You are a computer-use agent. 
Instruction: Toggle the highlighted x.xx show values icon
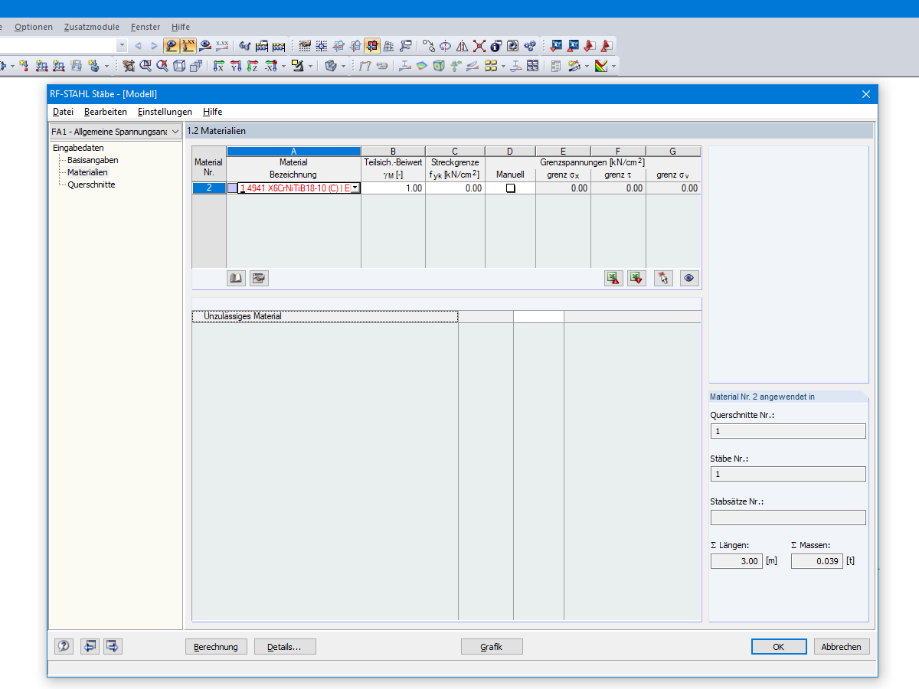(188, 46)
